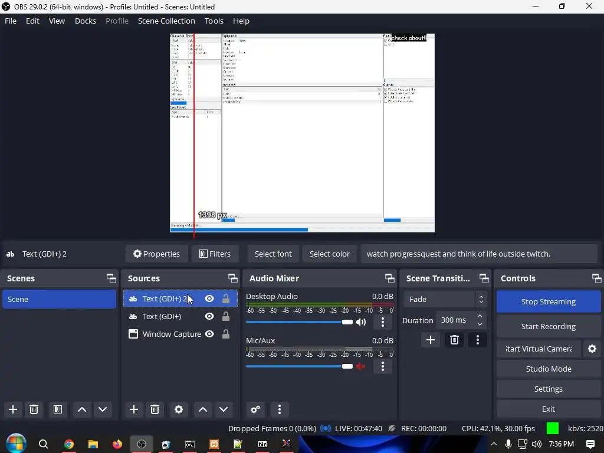The image size is (604, 453).
Task: Move source down in Sources list
Action: point(224,409)
